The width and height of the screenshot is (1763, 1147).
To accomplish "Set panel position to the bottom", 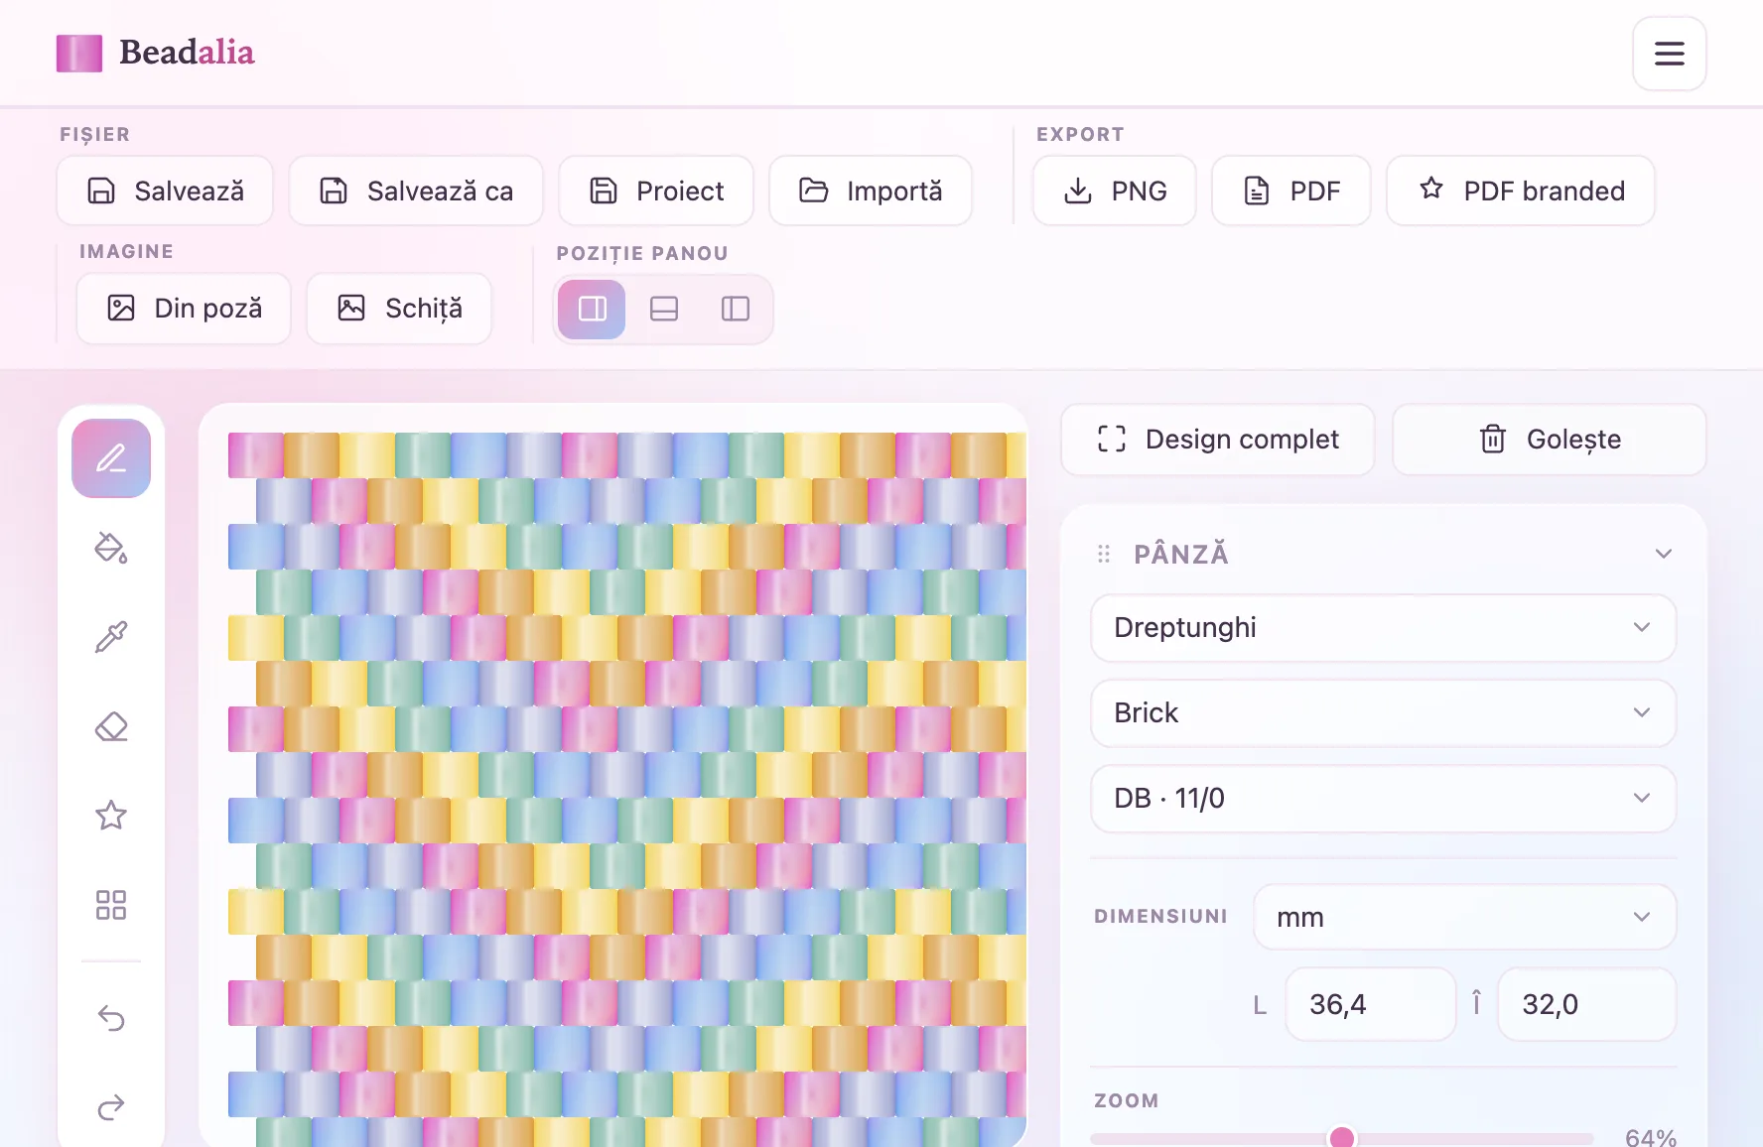I will point(663,310).
